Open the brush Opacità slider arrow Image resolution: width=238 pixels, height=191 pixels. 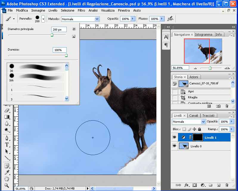(133, 19)
